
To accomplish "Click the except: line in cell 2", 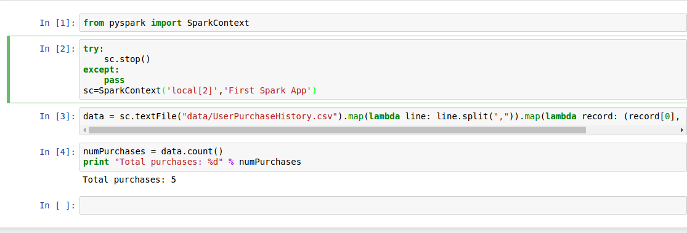I will pyautogui.click(x=101, y=69).
